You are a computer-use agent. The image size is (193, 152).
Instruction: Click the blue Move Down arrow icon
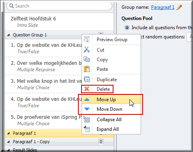[x=87, y=109]
